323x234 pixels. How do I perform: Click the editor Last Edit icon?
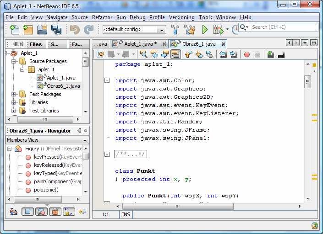100,54
